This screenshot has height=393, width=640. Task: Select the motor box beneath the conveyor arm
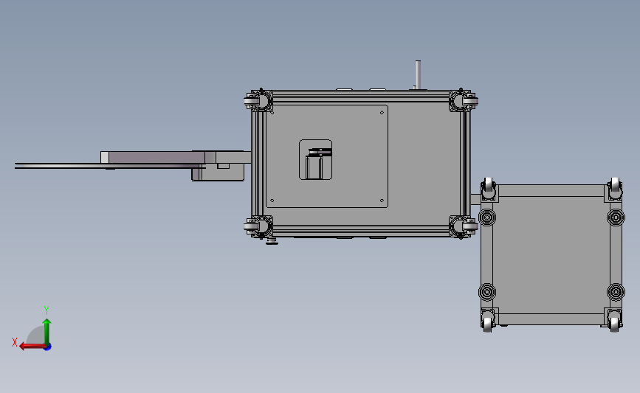(218, 173)
